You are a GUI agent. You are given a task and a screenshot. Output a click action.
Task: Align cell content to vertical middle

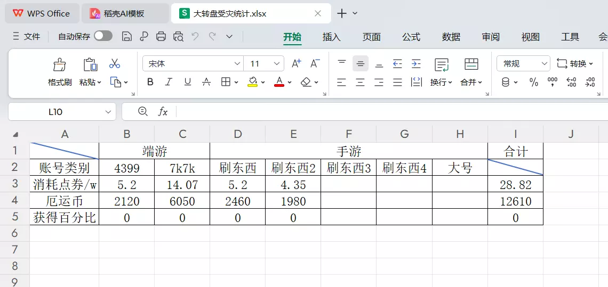[x=361, y=63]
